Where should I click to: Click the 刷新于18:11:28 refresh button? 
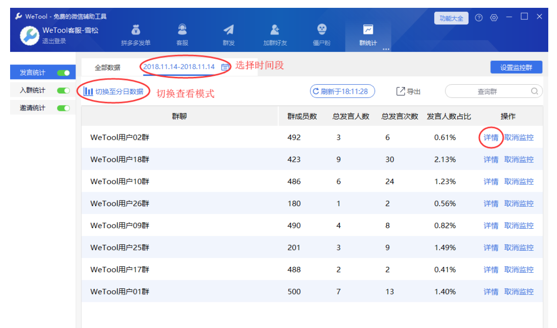coord(342,91)
